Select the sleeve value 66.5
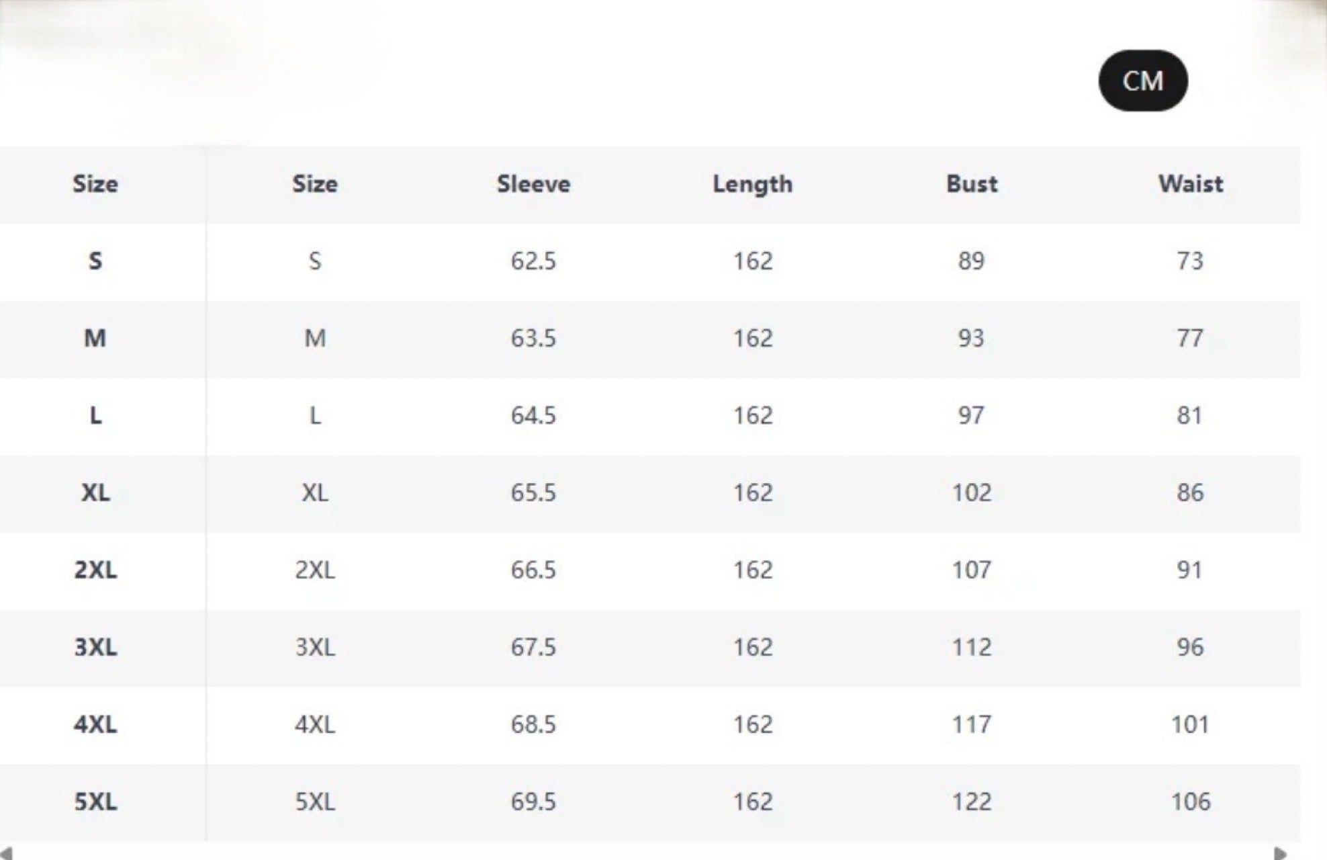The height and width of the screenshot is (860, 1327). coord(533,570)
